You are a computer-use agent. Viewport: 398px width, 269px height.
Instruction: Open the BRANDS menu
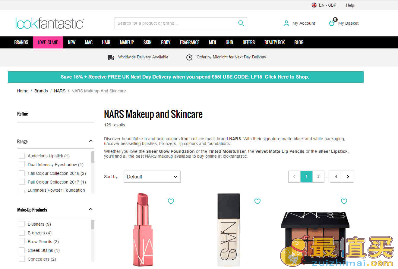[21, 42]
